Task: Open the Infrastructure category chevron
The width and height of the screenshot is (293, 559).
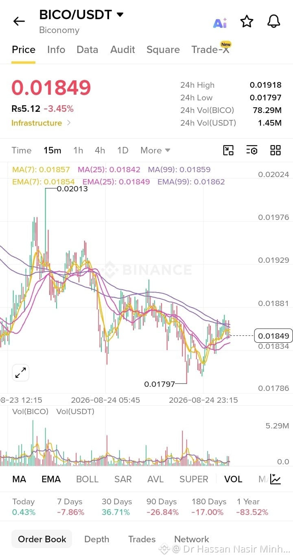Action: (69, 123)
